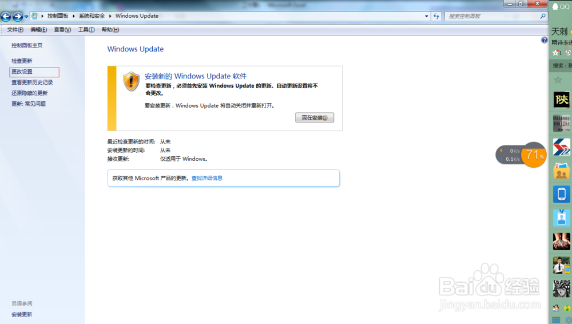Expand arrow after 系统和安全 breadcrumb
The image size is (572, 324).
tap(110, 16)
